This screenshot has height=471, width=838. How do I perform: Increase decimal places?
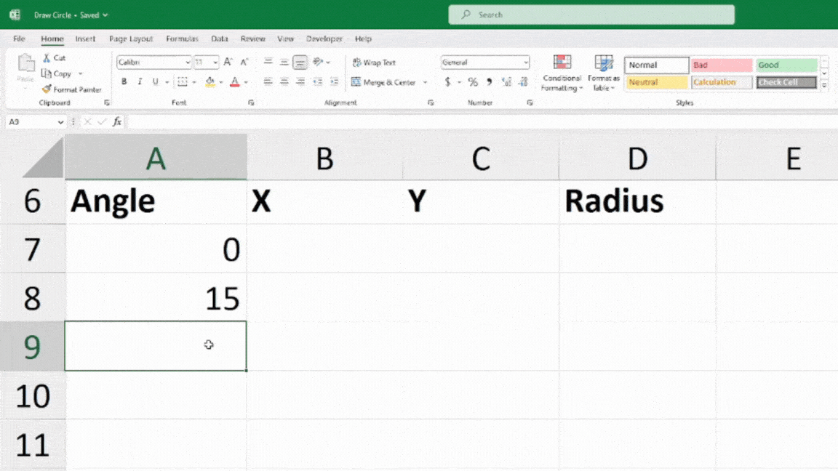[x=506, y=81]
